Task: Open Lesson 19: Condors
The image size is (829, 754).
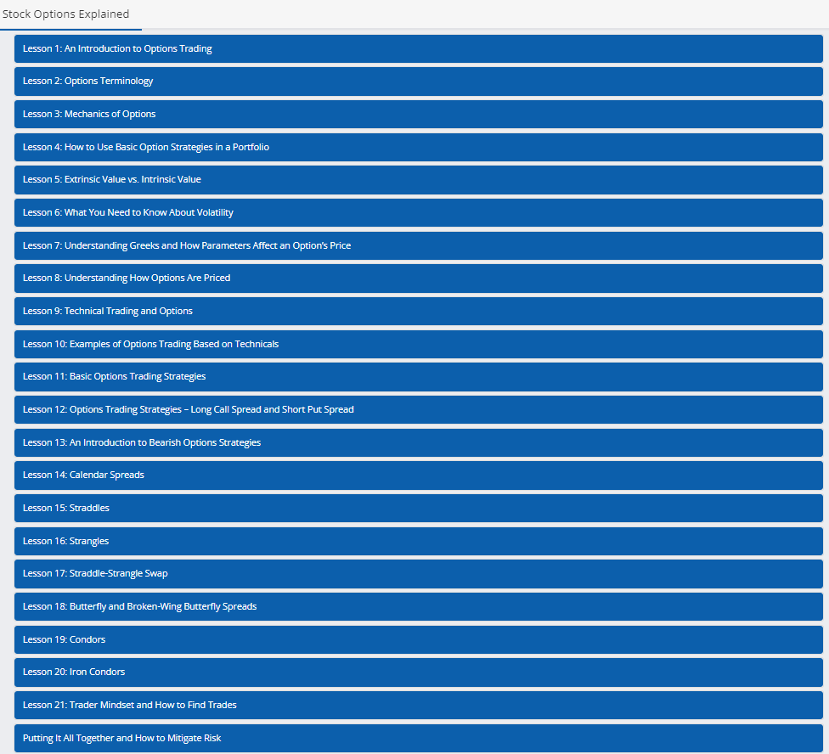Action: click(418, 639)
